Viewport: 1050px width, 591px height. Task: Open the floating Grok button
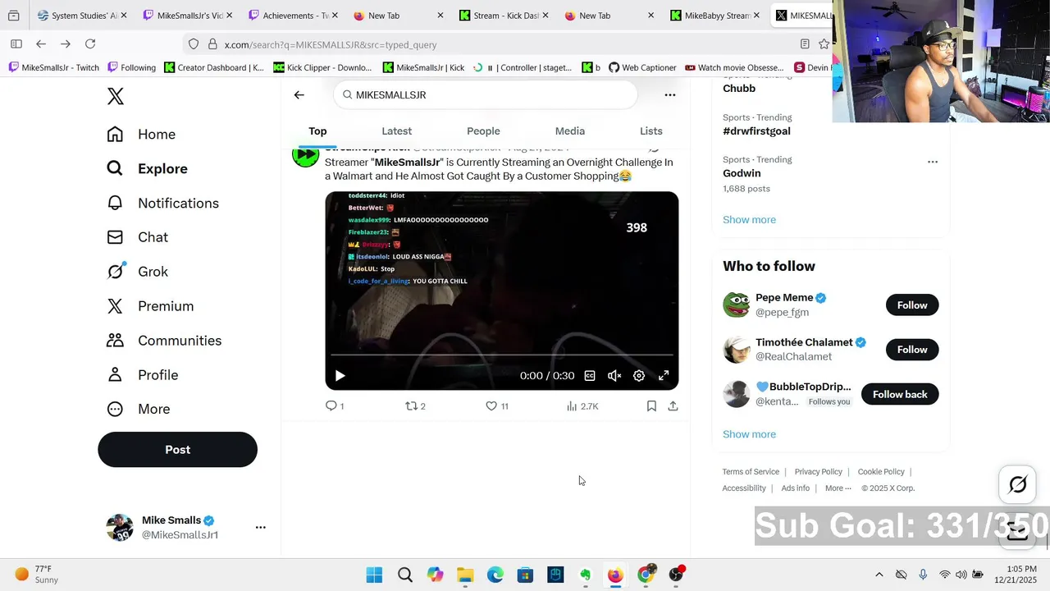(x=1017, y=485)
